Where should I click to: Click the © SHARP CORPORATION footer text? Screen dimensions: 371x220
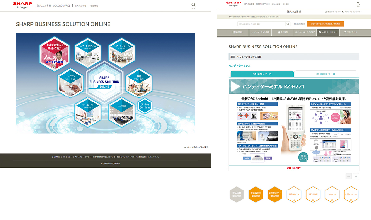(110, 164)
